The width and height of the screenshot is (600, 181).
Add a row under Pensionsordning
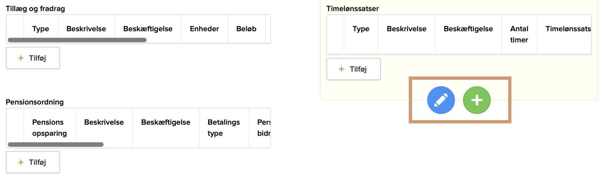[33, 162]
